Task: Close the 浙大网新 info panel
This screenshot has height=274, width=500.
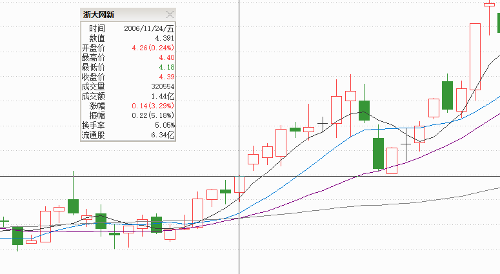Action: coord(170,14)
